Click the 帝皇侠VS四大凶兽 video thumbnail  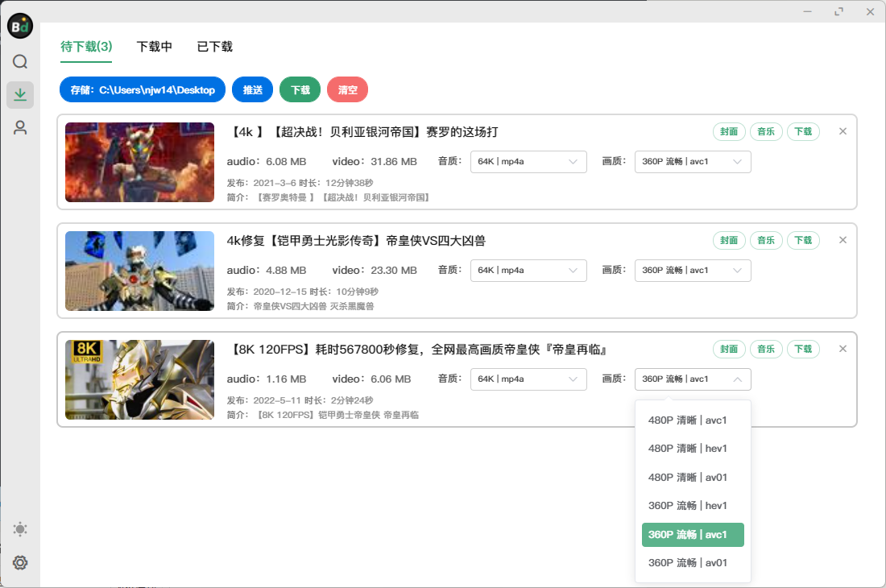[x=139, y=271]
